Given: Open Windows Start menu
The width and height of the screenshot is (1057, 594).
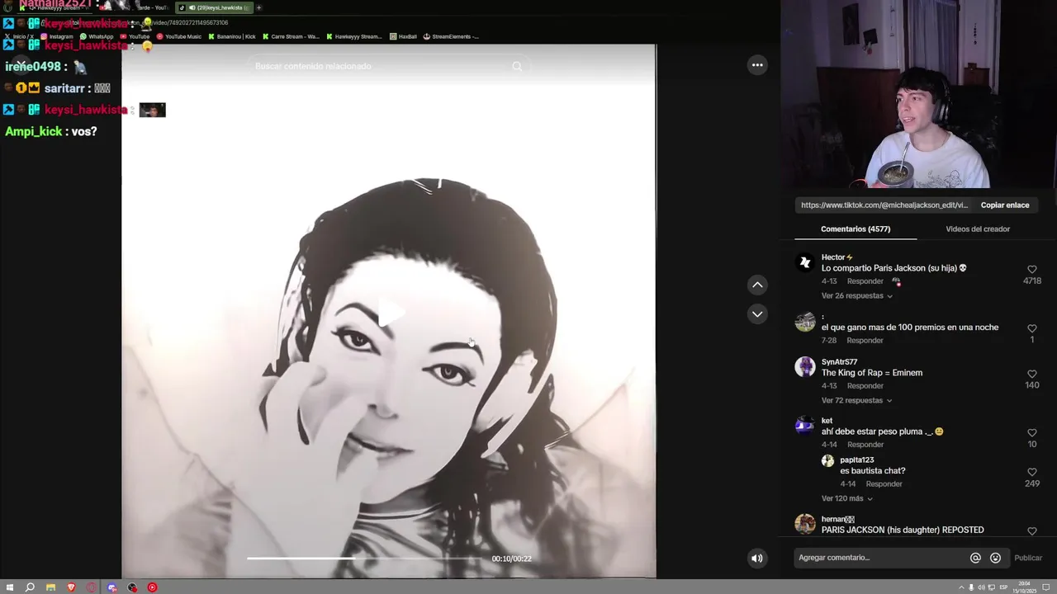Looking at the screenshot, I should 9,587.
